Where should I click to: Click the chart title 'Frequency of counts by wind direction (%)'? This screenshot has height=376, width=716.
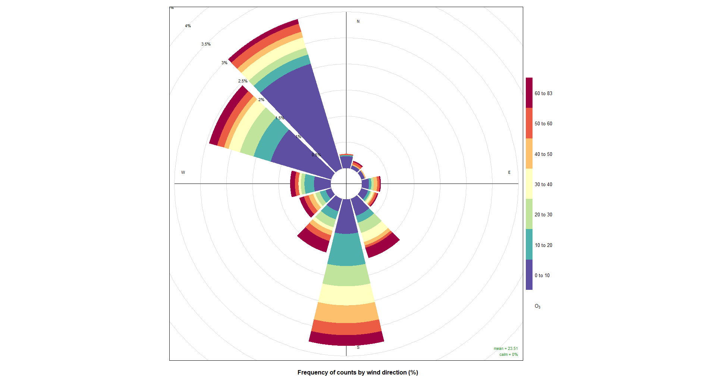point(358,372)
